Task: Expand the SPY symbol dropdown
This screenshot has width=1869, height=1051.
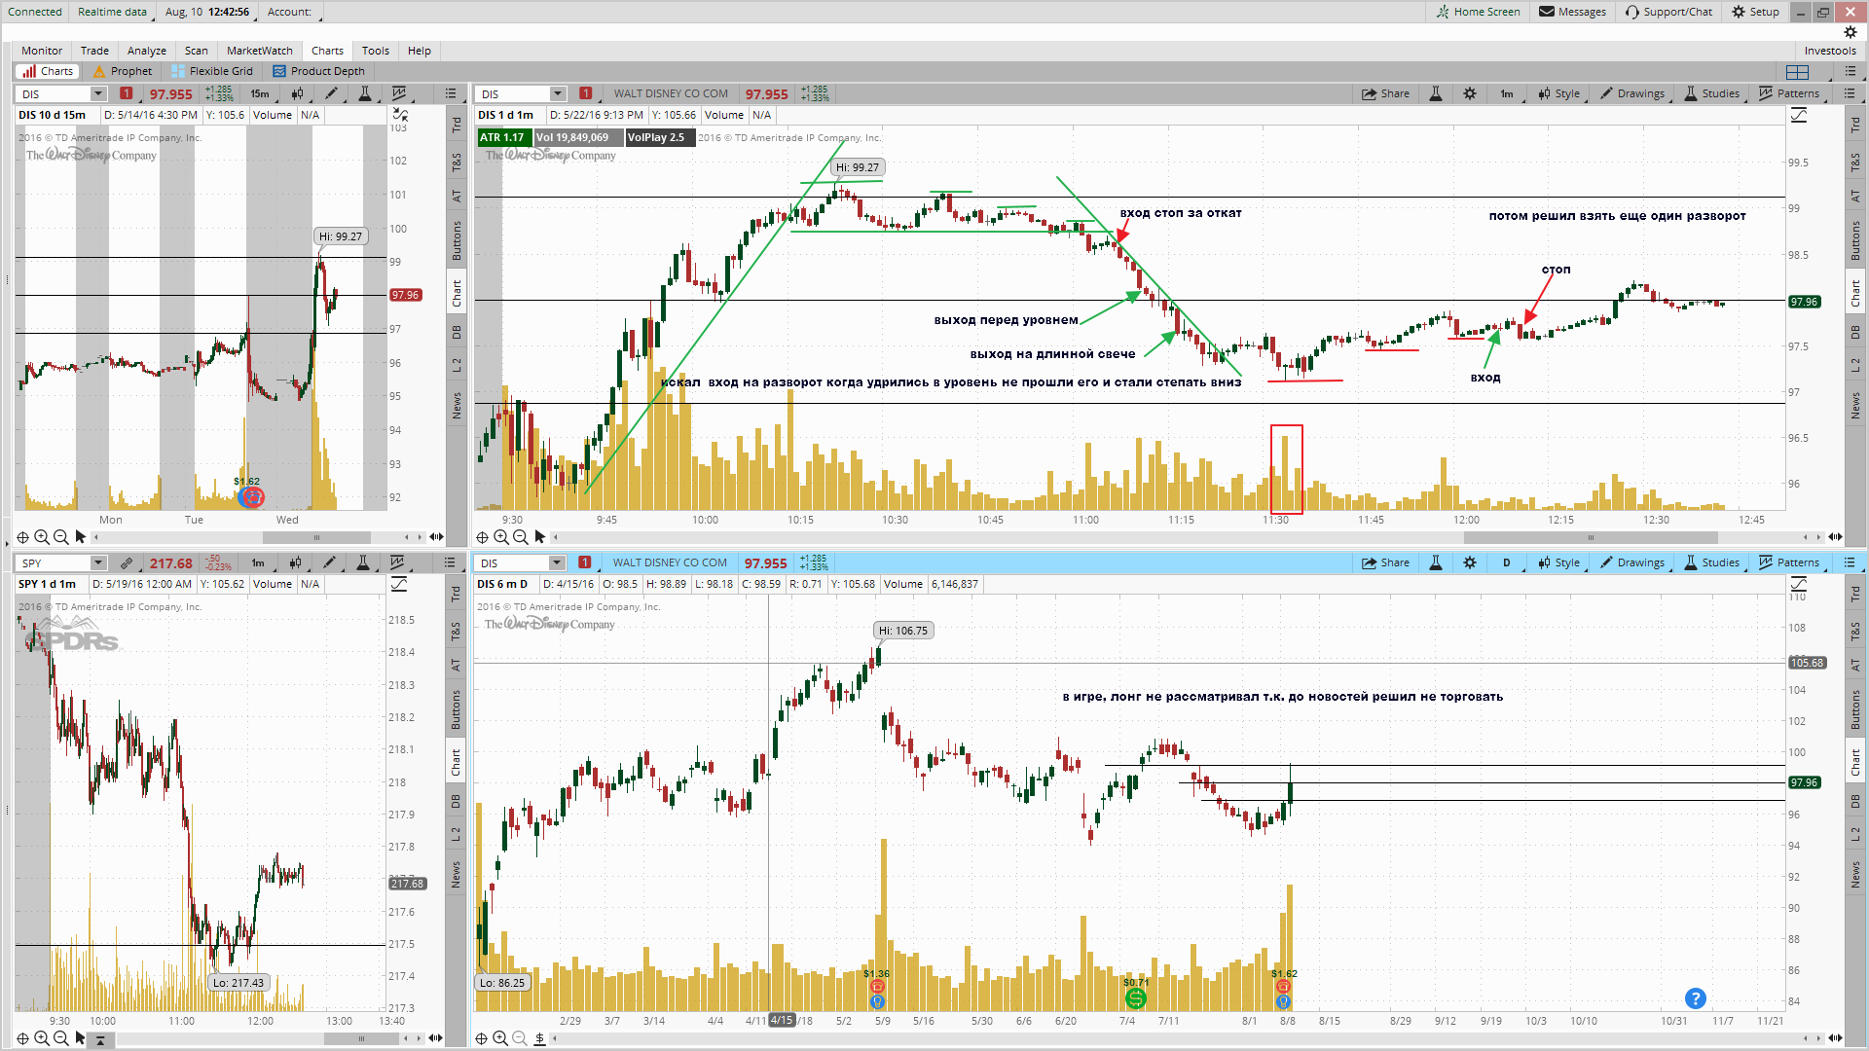Action: pyautogui.click(x=98, y=563)
